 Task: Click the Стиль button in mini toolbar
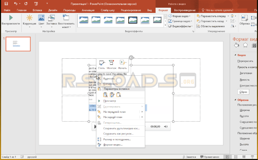tap(101, 65)
